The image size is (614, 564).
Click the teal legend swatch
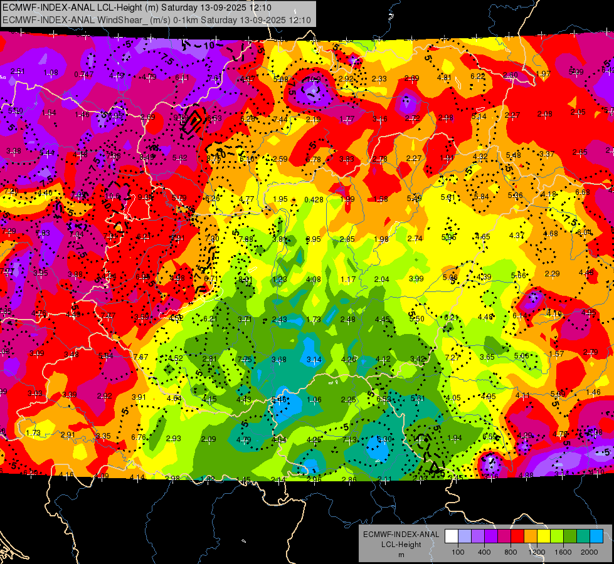click(x=583, y=536)
